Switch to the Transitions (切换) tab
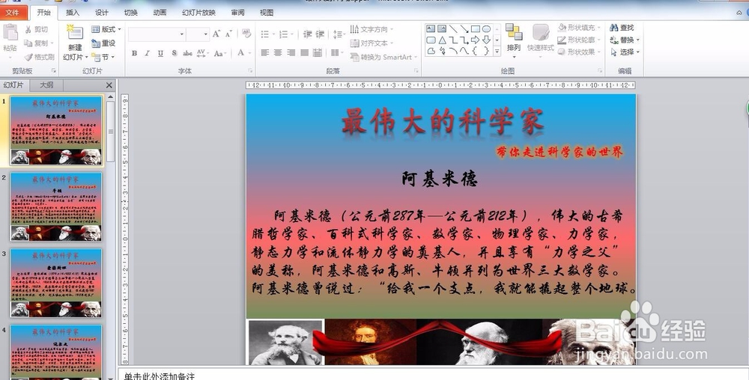This screenshot has height=380, width=749. tap(130, 13)
